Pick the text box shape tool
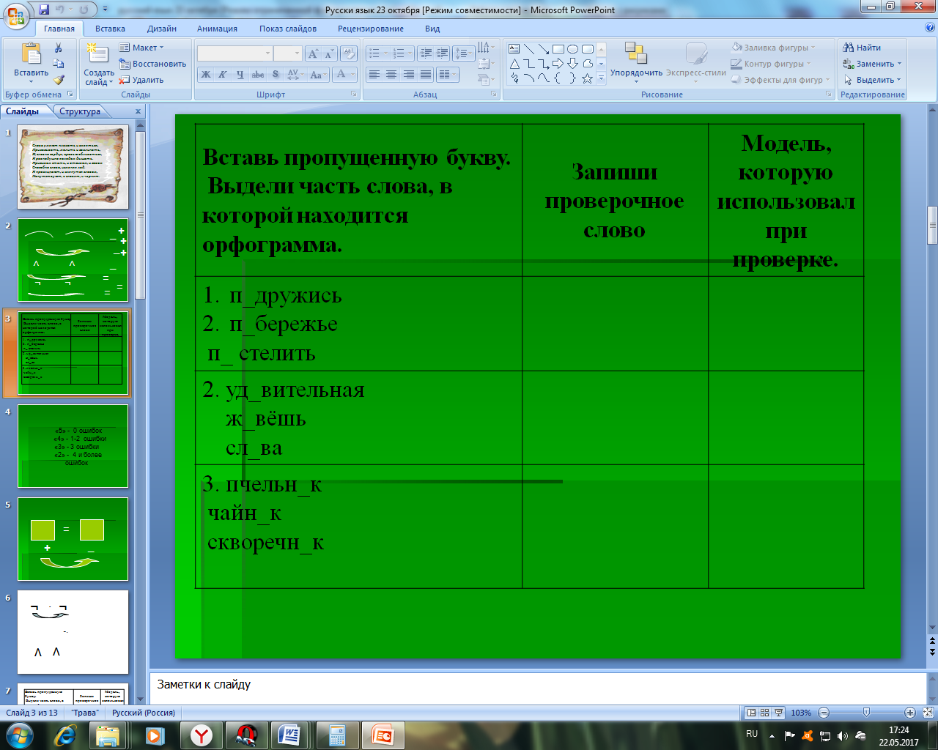938x750 pixels. click(x=514, y=49)
